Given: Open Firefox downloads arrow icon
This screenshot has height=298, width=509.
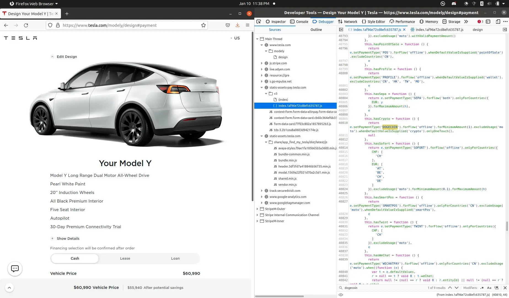Looking at the screenshot, I should pos(237,25).
